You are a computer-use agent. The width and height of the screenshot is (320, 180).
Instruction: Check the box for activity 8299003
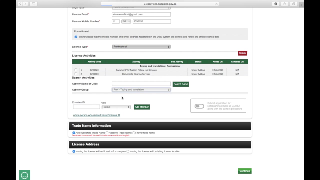76,74
